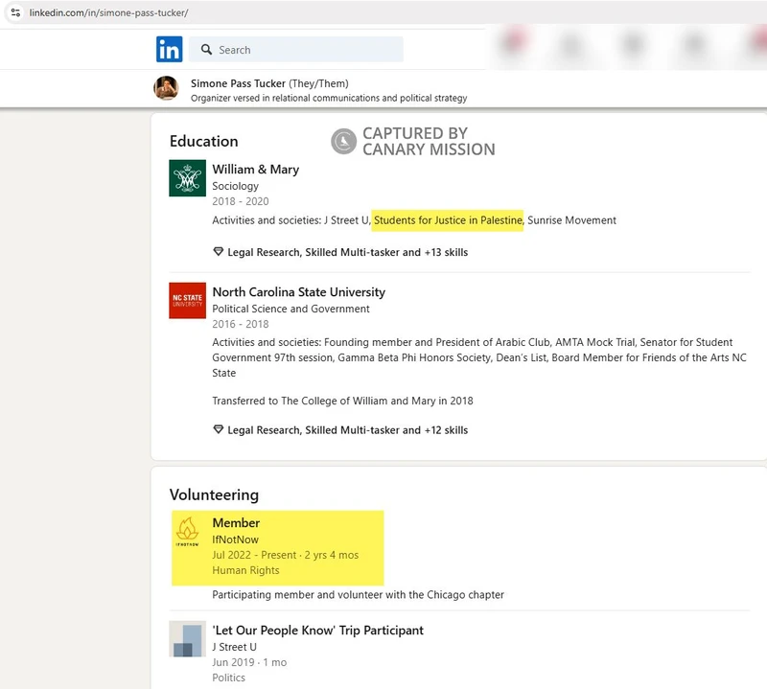Click the IfNotNow flame logo
This screenshot has height=689, width=767.
click(x=187, y=532)
